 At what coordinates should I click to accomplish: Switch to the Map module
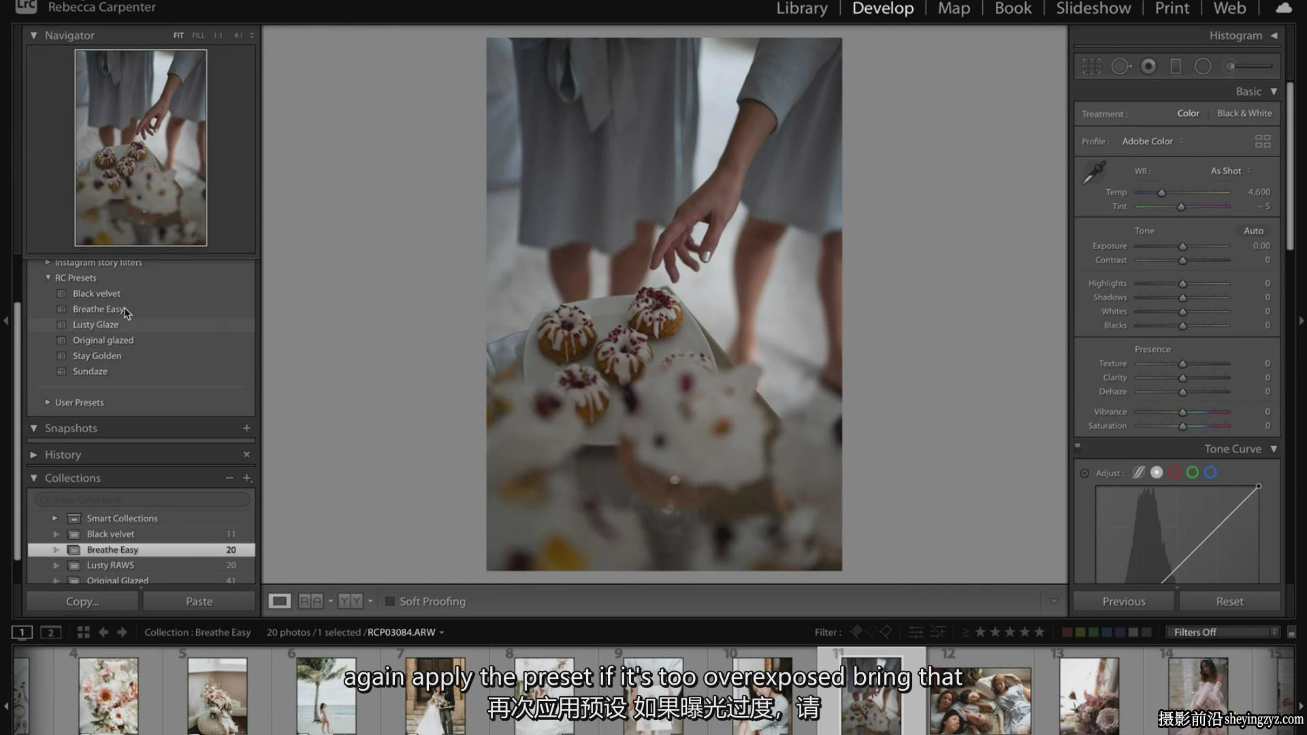[954, 8]
